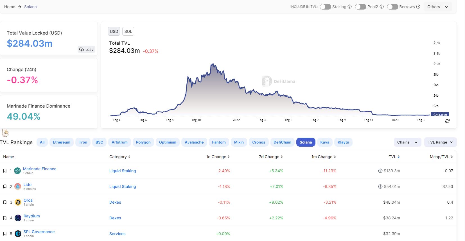Download TVL data as .csv

pyautogui.click(x=86, y=49)
